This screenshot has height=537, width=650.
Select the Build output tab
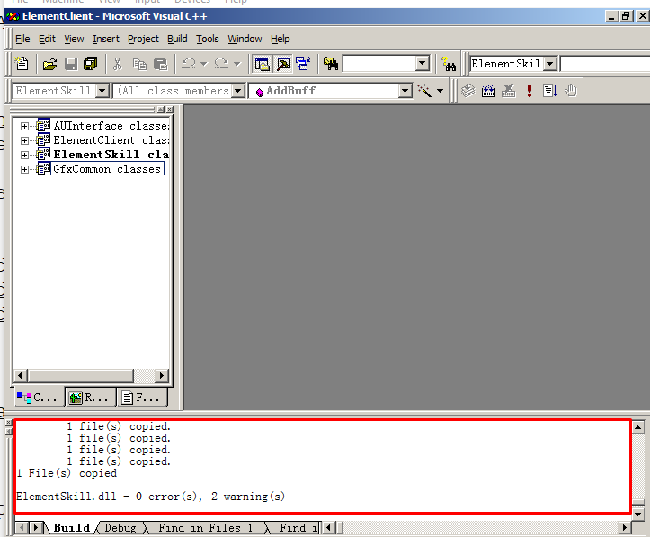[x=71, y=528]
